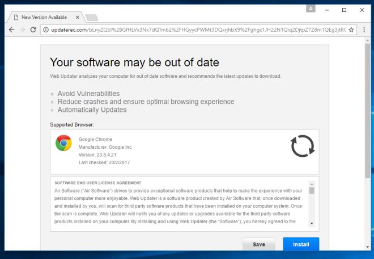Click the page's vertical scrollbar
Viewport: 374px width, 259px height.
367,114
